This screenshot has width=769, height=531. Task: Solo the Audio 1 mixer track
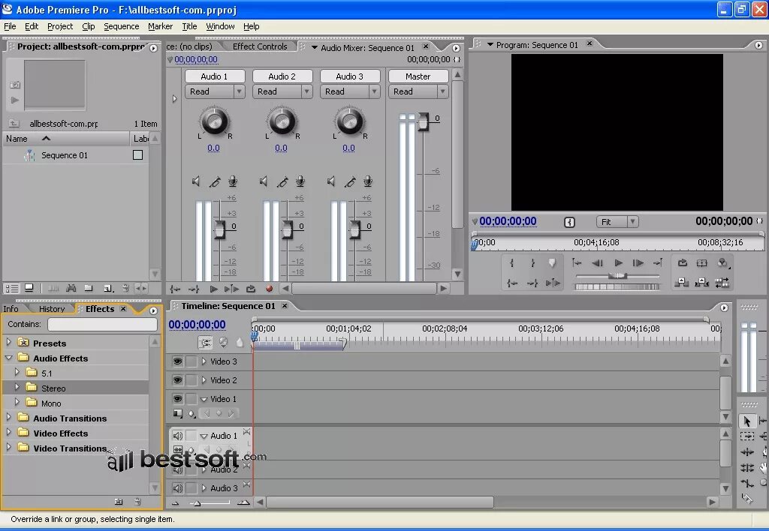coord(214,181)
